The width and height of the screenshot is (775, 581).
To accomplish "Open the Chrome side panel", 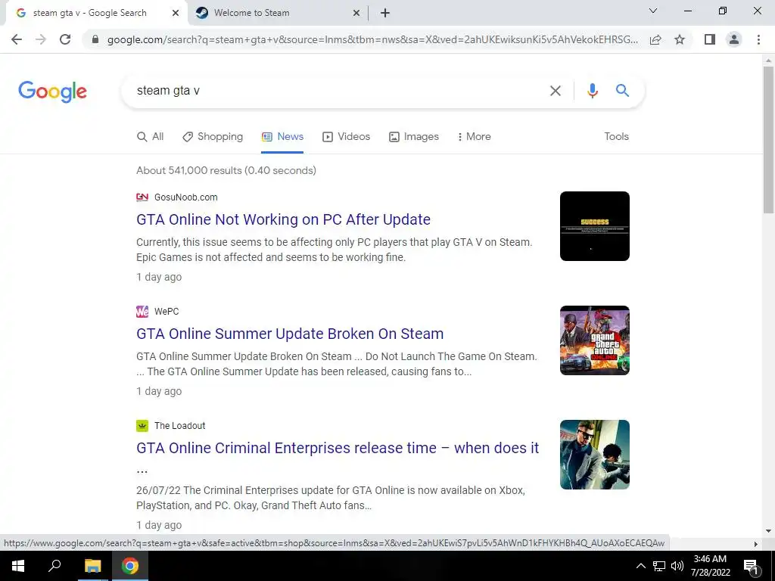I will [710, 39].
